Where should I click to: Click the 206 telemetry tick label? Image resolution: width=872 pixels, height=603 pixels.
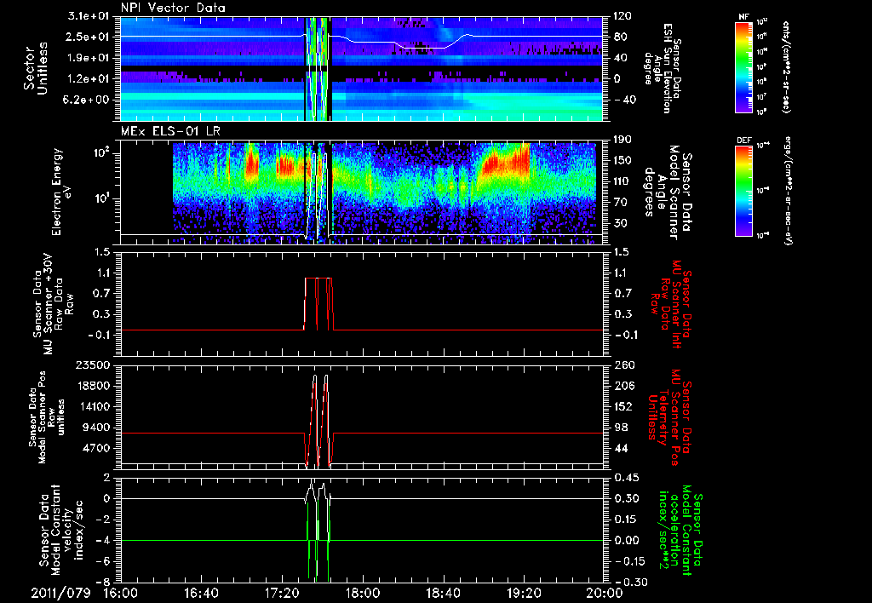click(x=622, y=386)
